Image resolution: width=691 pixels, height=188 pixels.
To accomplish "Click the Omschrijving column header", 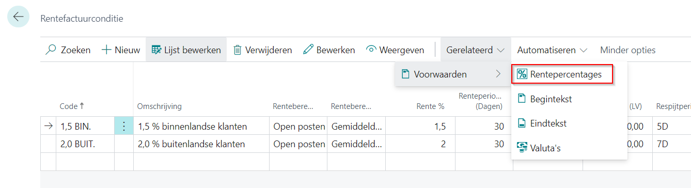I will point(159,106).
